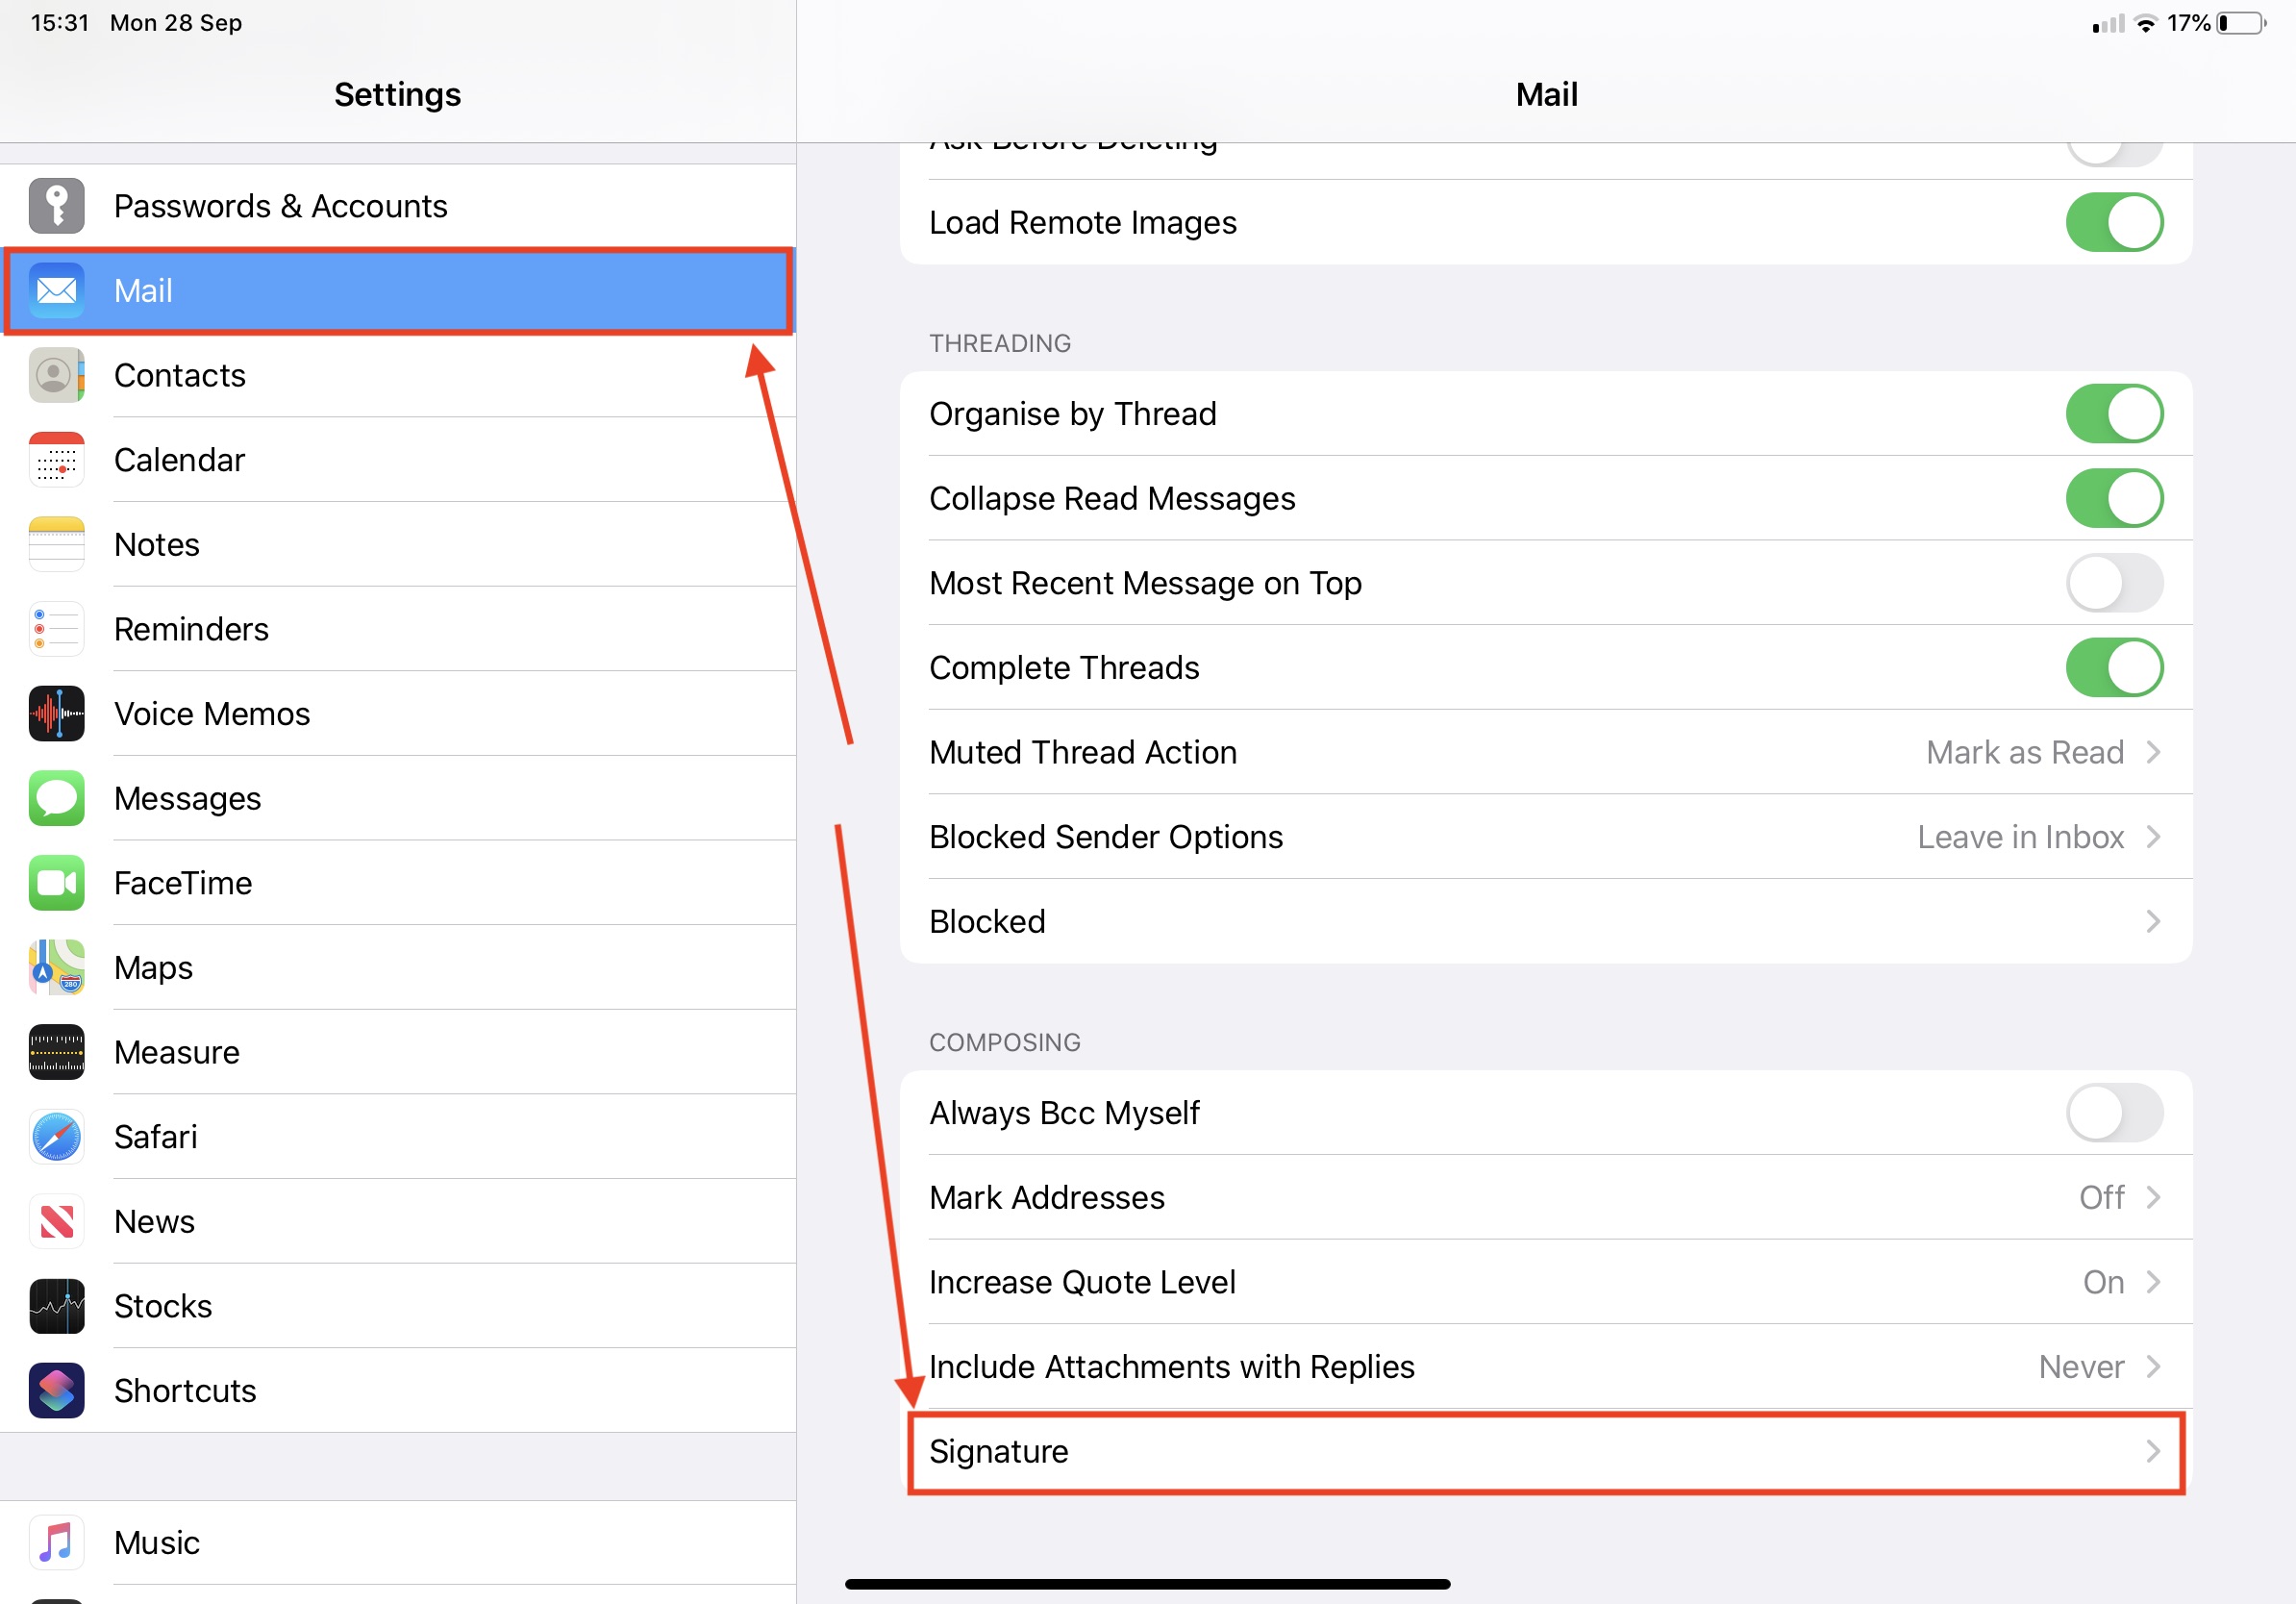2296x1604 pixels.
Task: Tap the 'Leave in Inbox' value
Action: [2020, 837]
